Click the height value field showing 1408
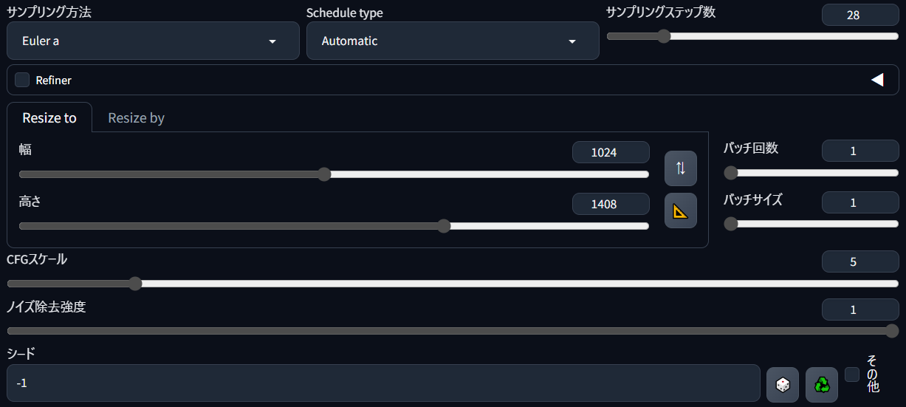 (x=611, y=204)
